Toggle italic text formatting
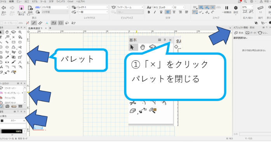The height and width of the screenshot is (142, 271). tap(155, 12)
